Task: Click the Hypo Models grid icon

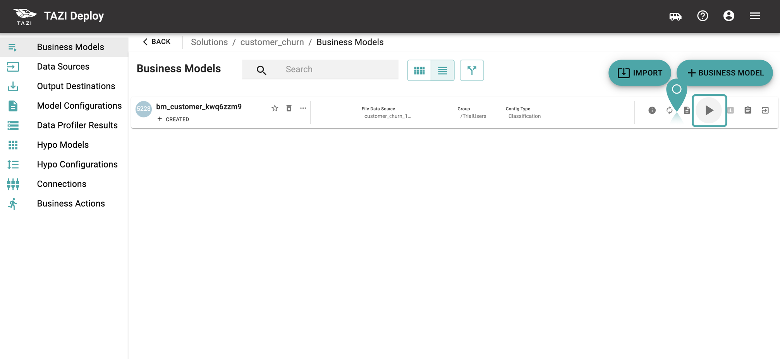Action: pos(13,145)
